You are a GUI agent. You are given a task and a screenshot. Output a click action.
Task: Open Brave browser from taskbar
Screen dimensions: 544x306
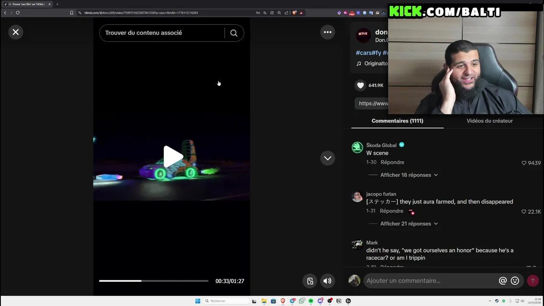283,301
